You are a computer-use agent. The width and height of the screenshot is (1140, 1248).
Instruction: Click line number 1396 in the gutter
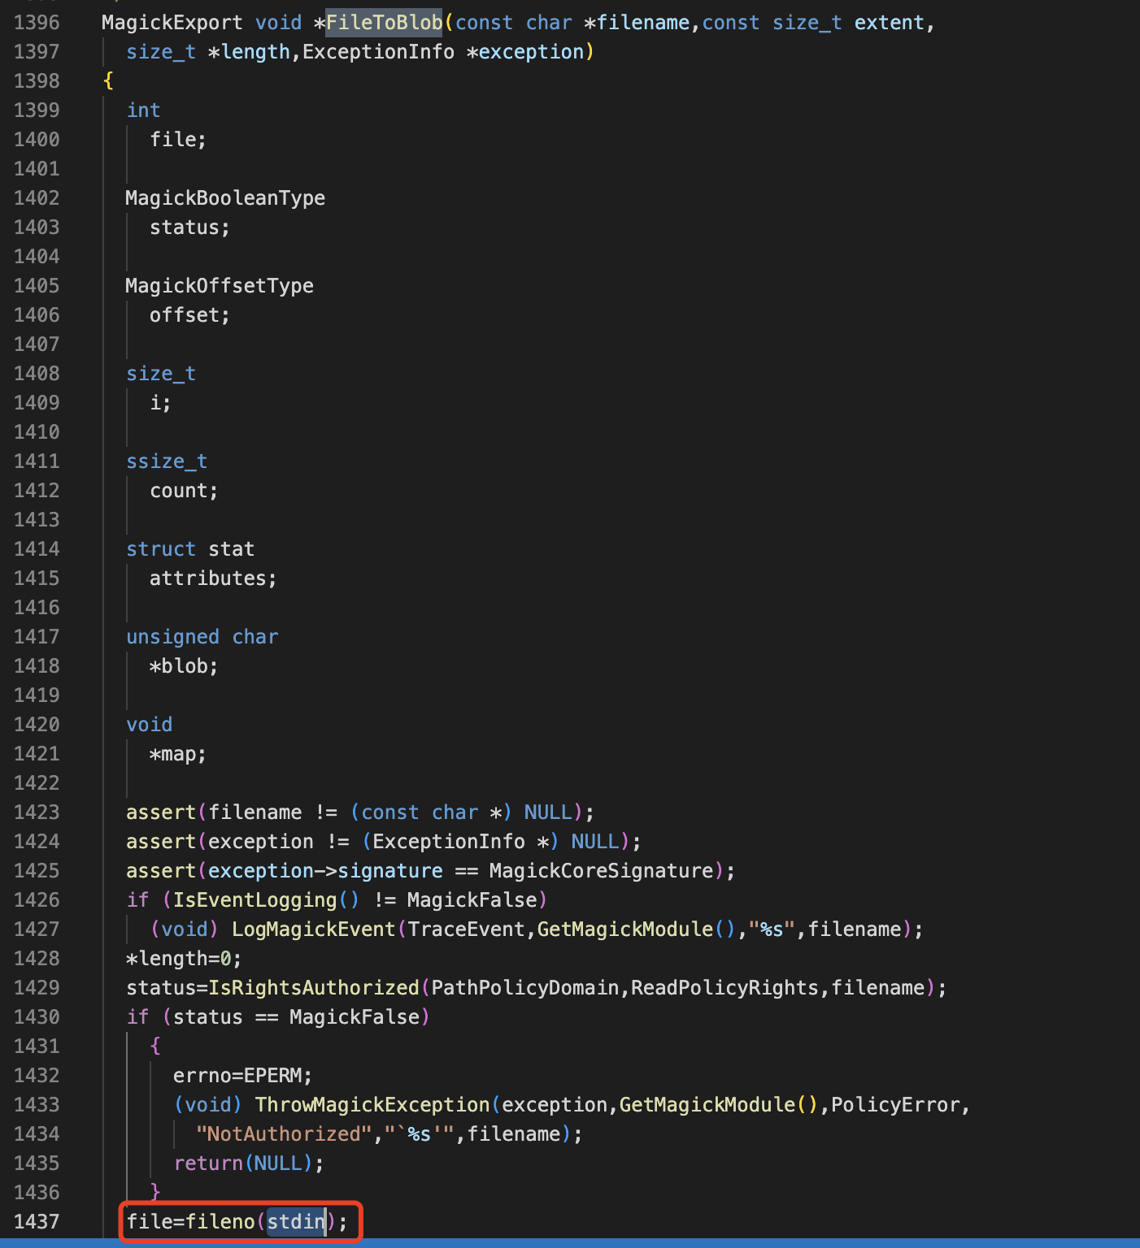tap(37, 23)
